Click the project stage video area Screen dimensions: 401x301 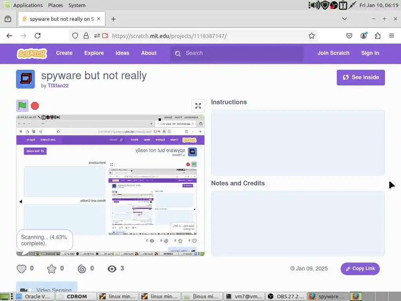pyautogui.click(x=110, y=185)
